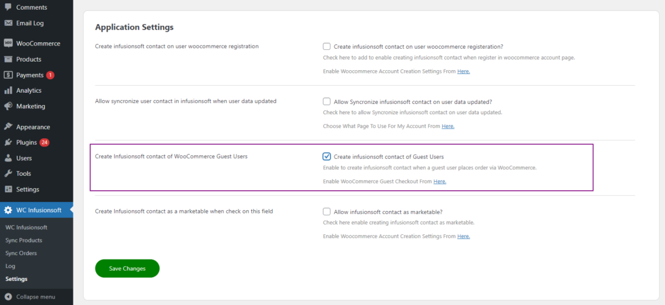Click the Email Log envelope icon

8,23
